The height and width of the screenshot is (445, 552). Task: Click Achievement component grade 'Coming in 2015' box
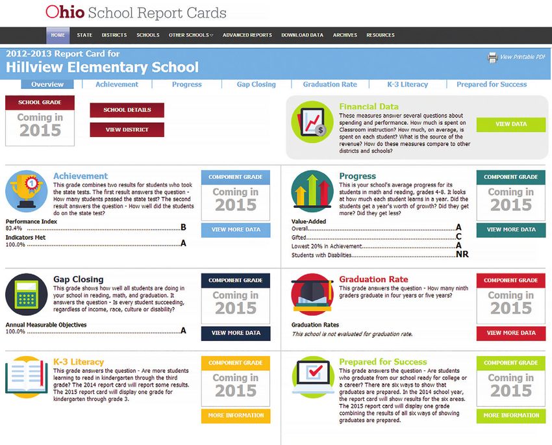coord(236,203)
